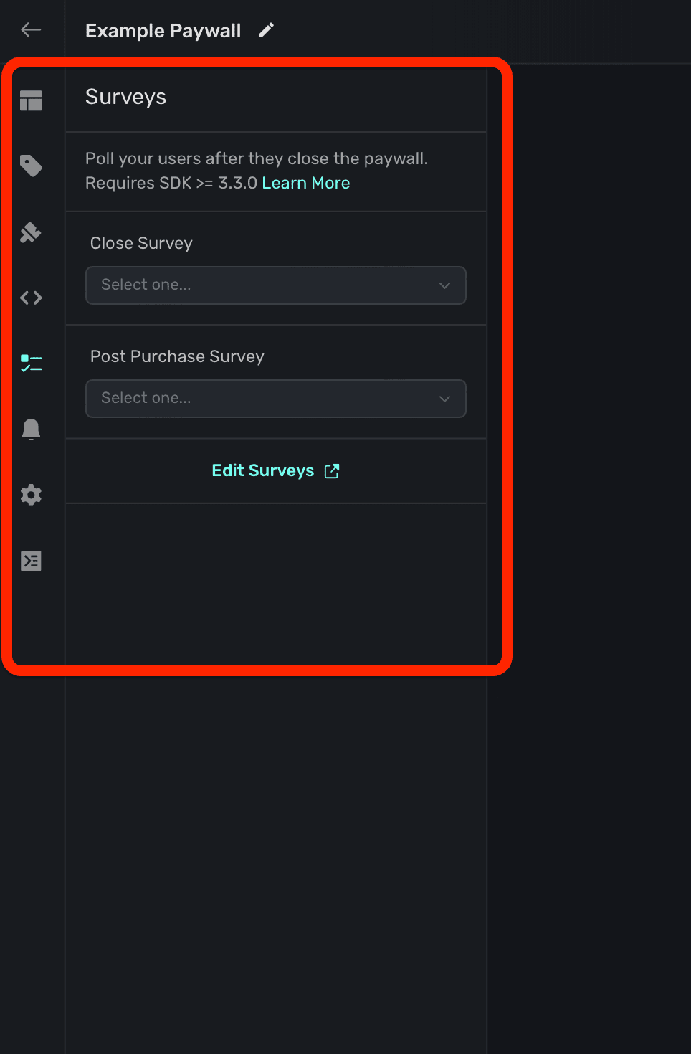This screenshot has height=1054, width=691.
Task: Open the code brackets sidebar panel
Action: point(31,298)
